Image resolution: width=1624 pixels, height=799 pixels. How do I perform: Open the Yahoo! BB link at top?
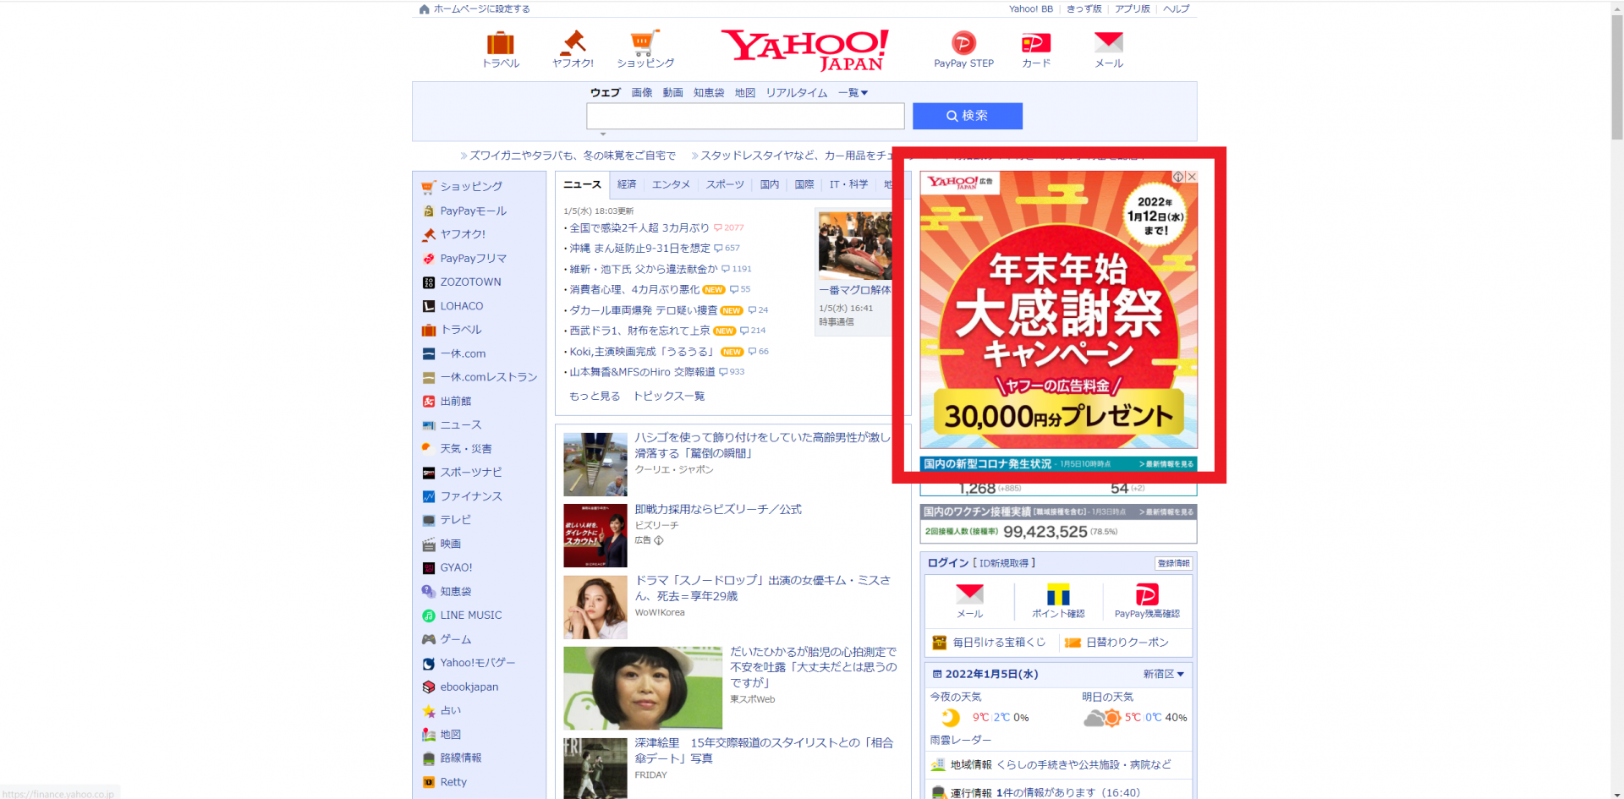click(x=1031, y=9)
